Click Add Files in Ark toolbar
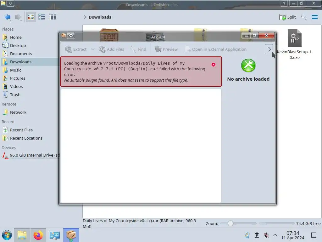Viewport: 322px width, 242px height. point(112,49)
